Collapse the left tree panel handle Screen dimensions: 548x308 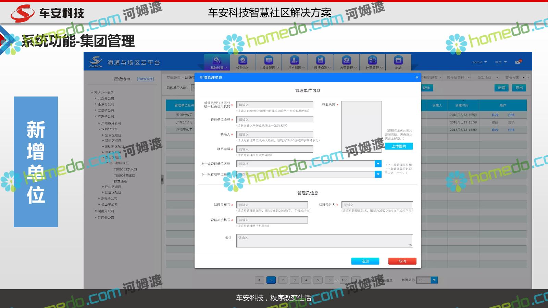point(162,179)
